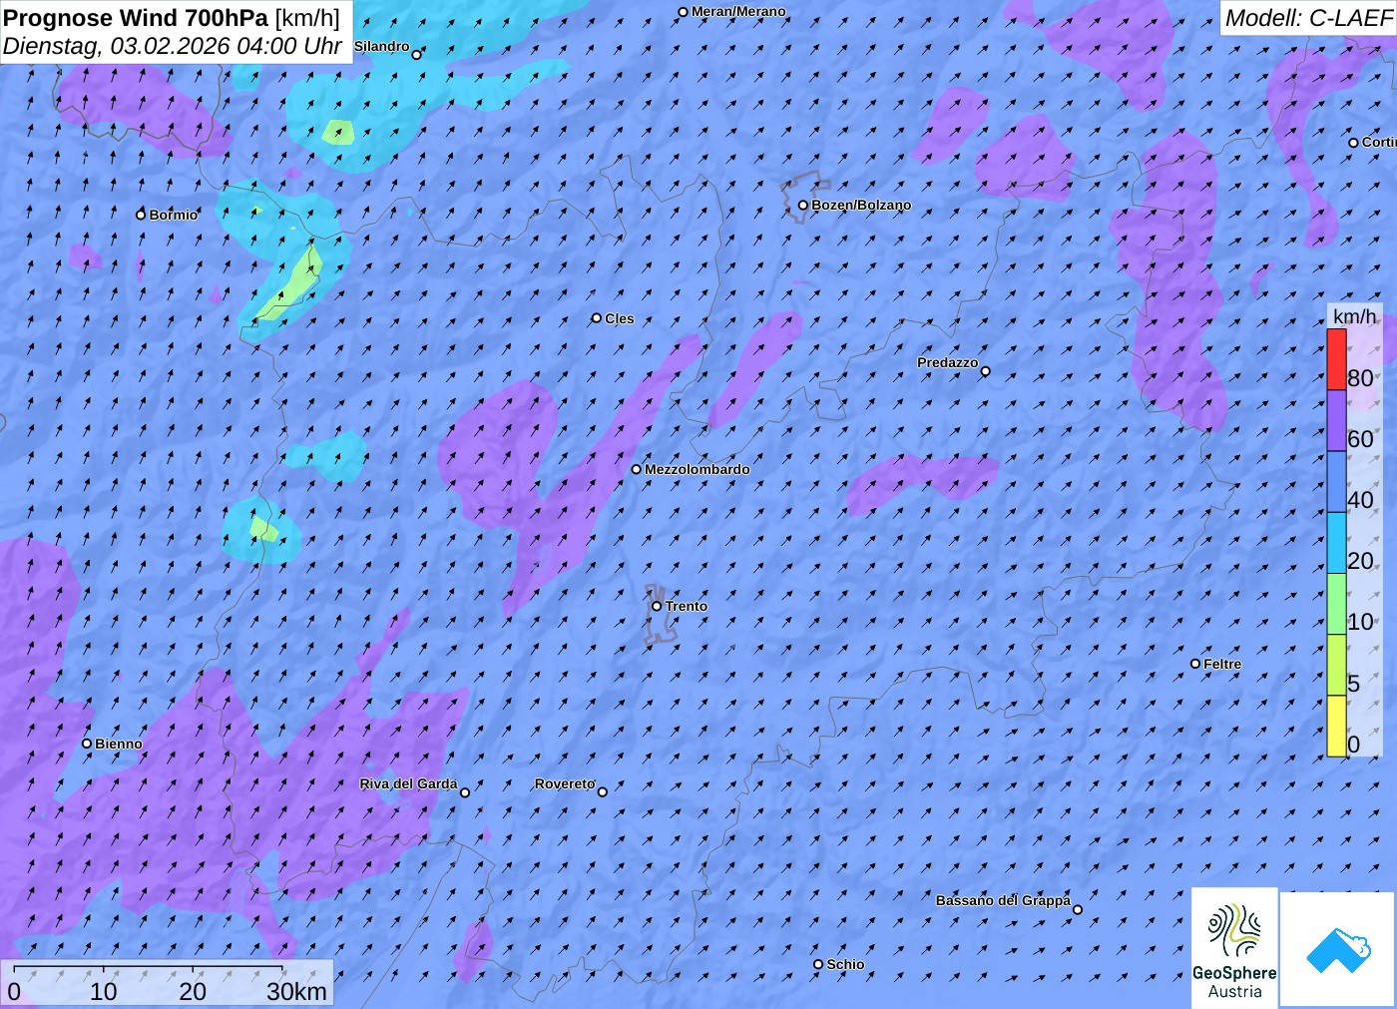
Task: Click the 'Predazzo' map label
Action: [x=948, y=362]
